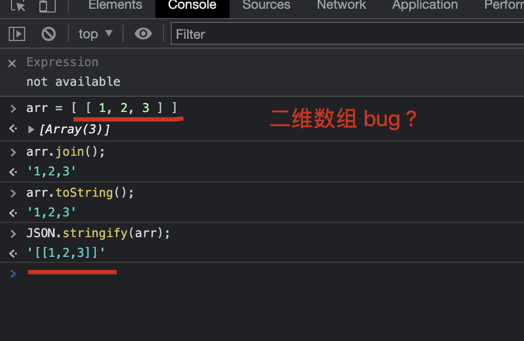Click the chevron next to JSON.stringify(arr) entry

click(x=13, y=234)
